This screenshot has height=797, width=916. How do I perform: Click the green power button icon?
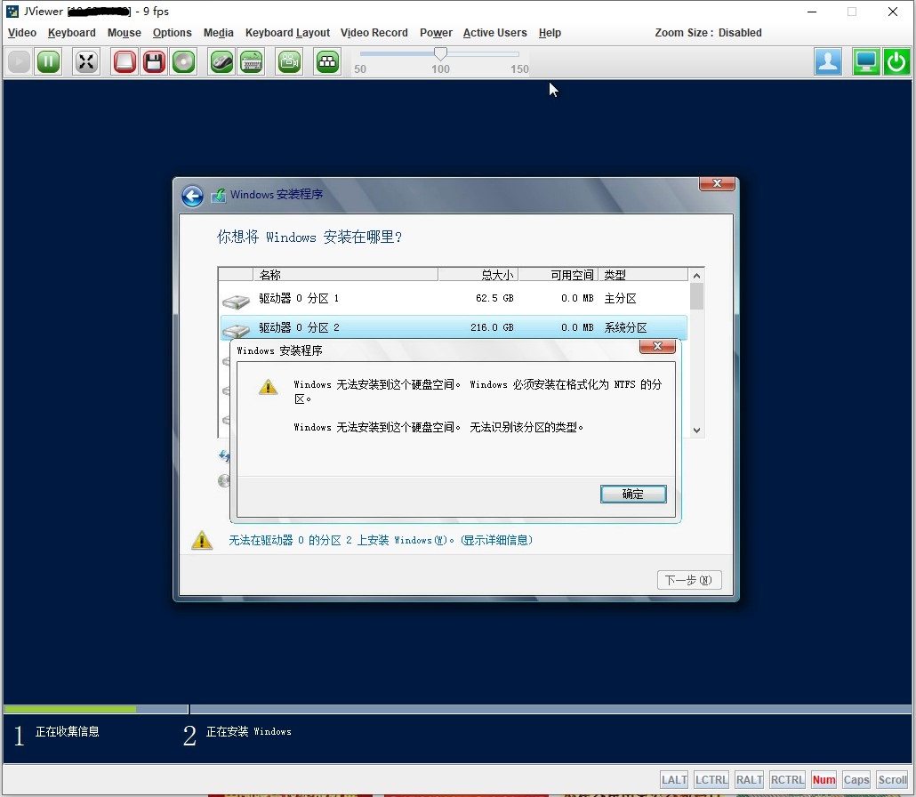[x=896, y=61]
